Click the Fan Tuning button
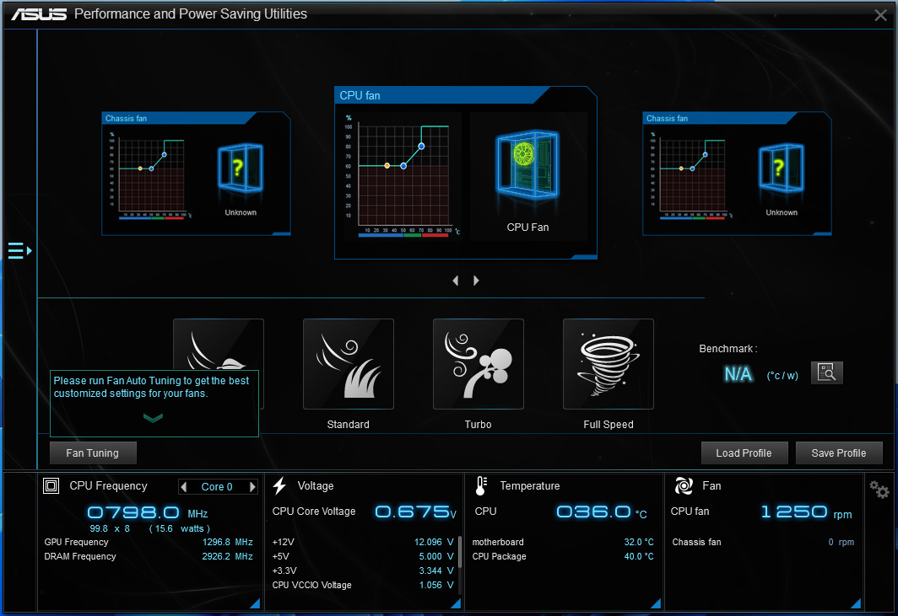Image resolution: width=898 pixels, height=616 pixels. coord(93,453)
